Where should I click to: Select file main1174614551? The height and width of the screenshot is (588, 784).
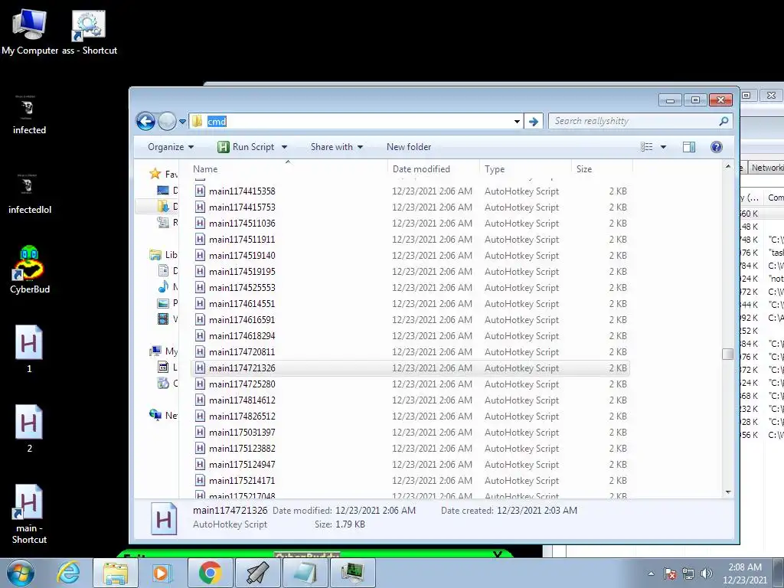pyautogui.click(x=410, y=303)
